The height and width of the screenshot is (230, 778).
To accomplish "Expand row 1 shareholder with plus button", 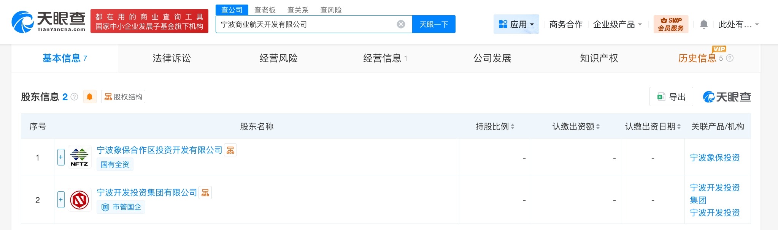I will [x=61, y=157].
